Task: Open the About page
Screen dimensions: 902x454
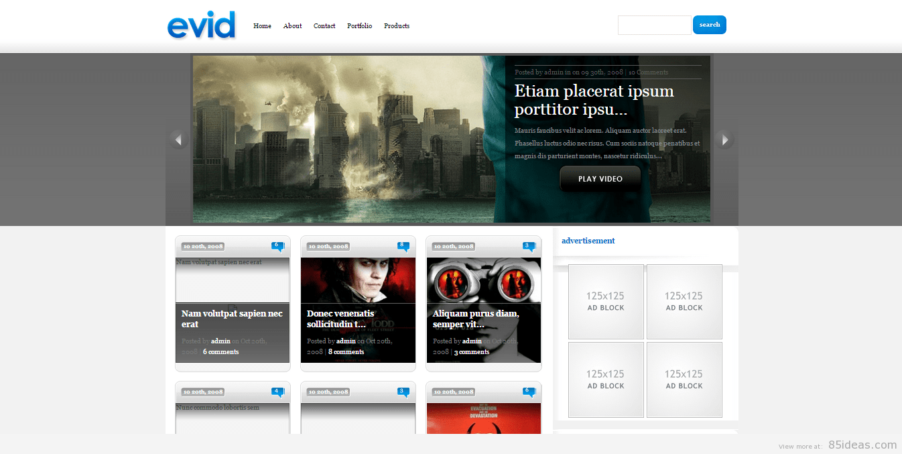Action: click(x=292, y=26)
